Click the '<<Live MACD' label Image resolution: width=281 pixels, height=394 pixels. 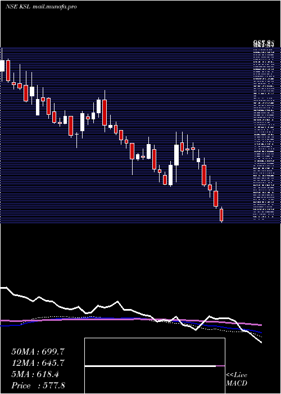pos(237,379)
